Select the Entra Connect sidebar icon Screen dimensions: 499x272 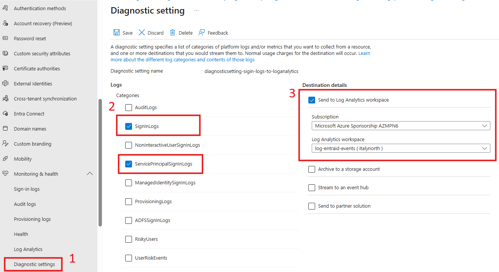pyautogui.click(x=6, y=113)
